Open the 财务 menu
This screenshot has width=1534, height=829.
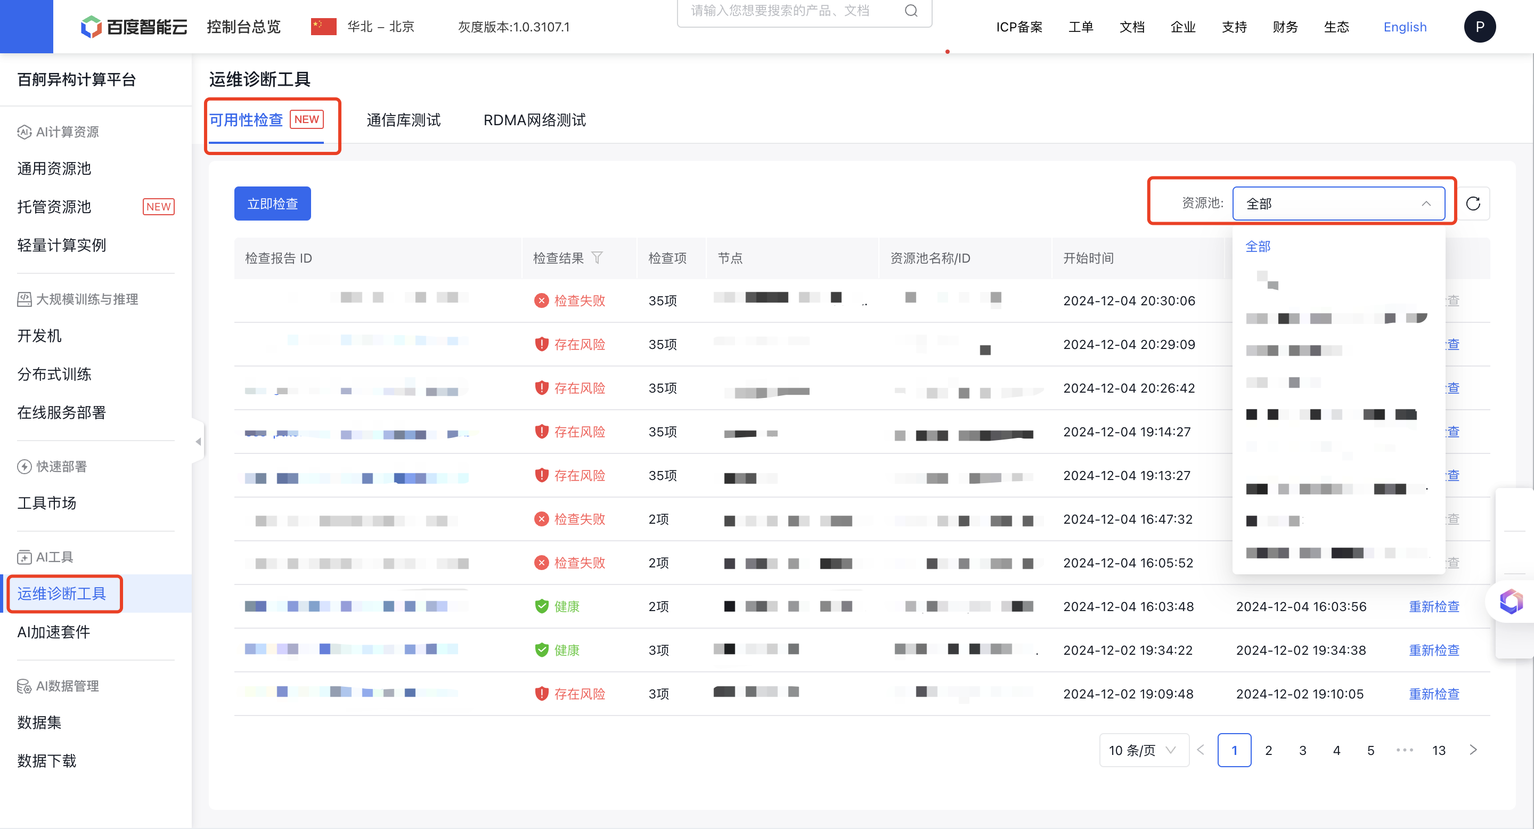(x=1285, y=27)
